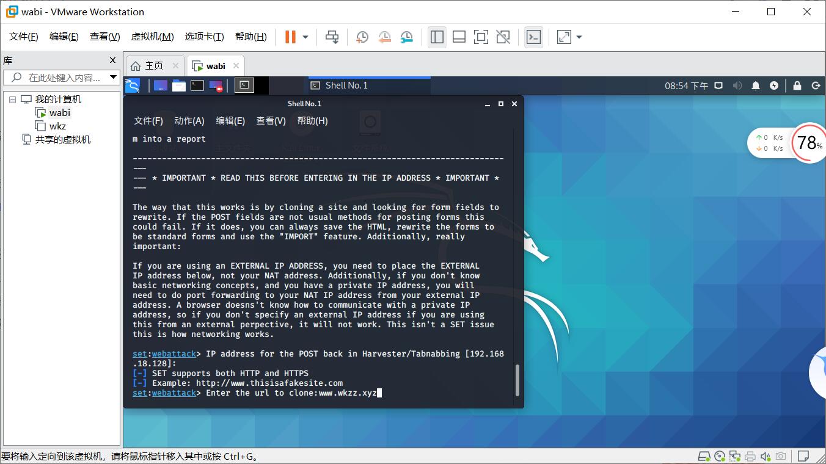Pause the virtual machine with the orange button

[x=290, y=37]
